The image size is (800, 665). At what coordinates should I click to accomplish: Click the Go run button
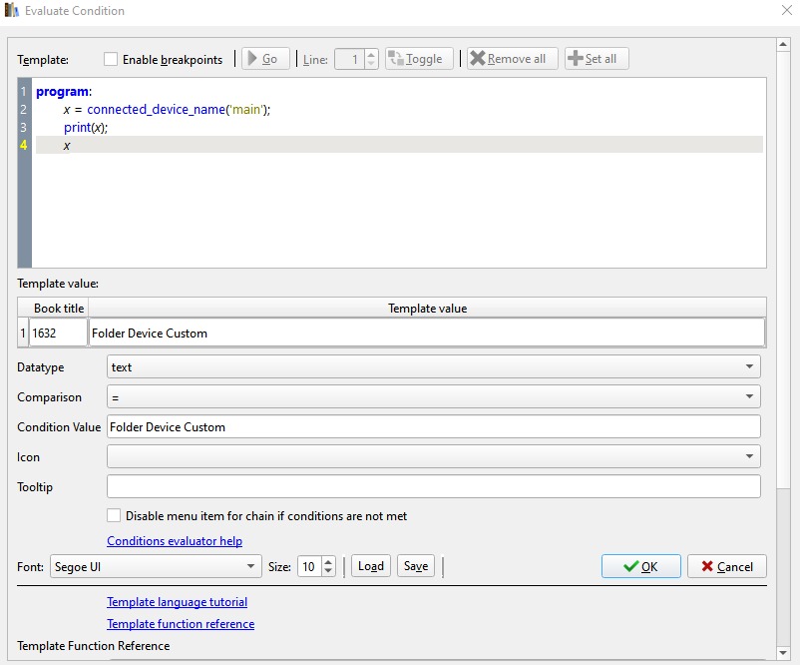[x=265, y=59]
